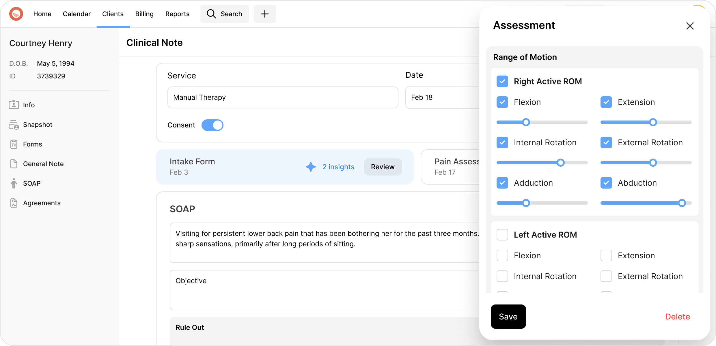Screen dimensions: 716x346
Task: Open the Info sidebar icon
Action: pyautogui.click(x=14, y=105)
